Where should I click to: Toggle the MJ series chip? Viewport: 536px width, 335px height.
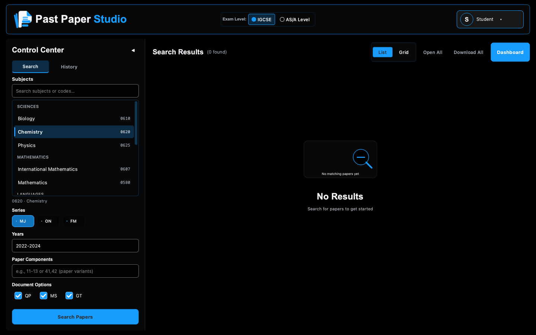(x=23, y=221)
